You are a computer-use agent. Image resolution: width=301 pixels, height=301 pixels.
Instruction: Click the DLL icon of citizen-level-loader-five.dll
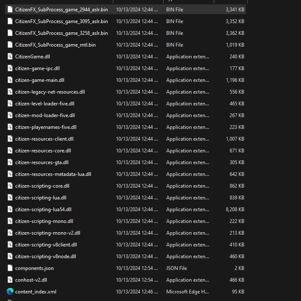(x=10, y=103)
